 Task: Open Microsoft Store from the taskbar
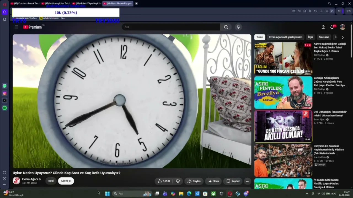pos(205,194)
